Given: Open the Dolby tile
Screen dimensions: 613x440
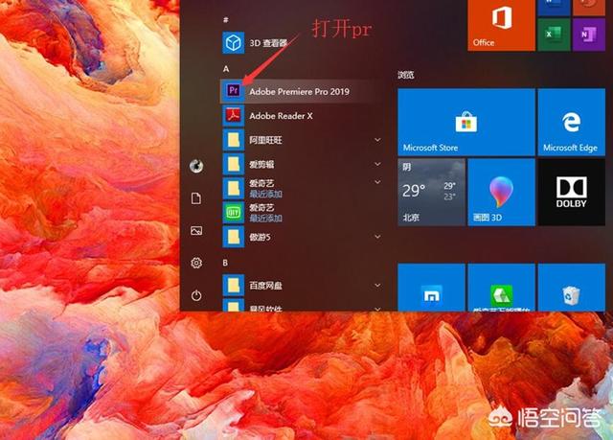Looking at the screenshot, I should tap(570, 192).
